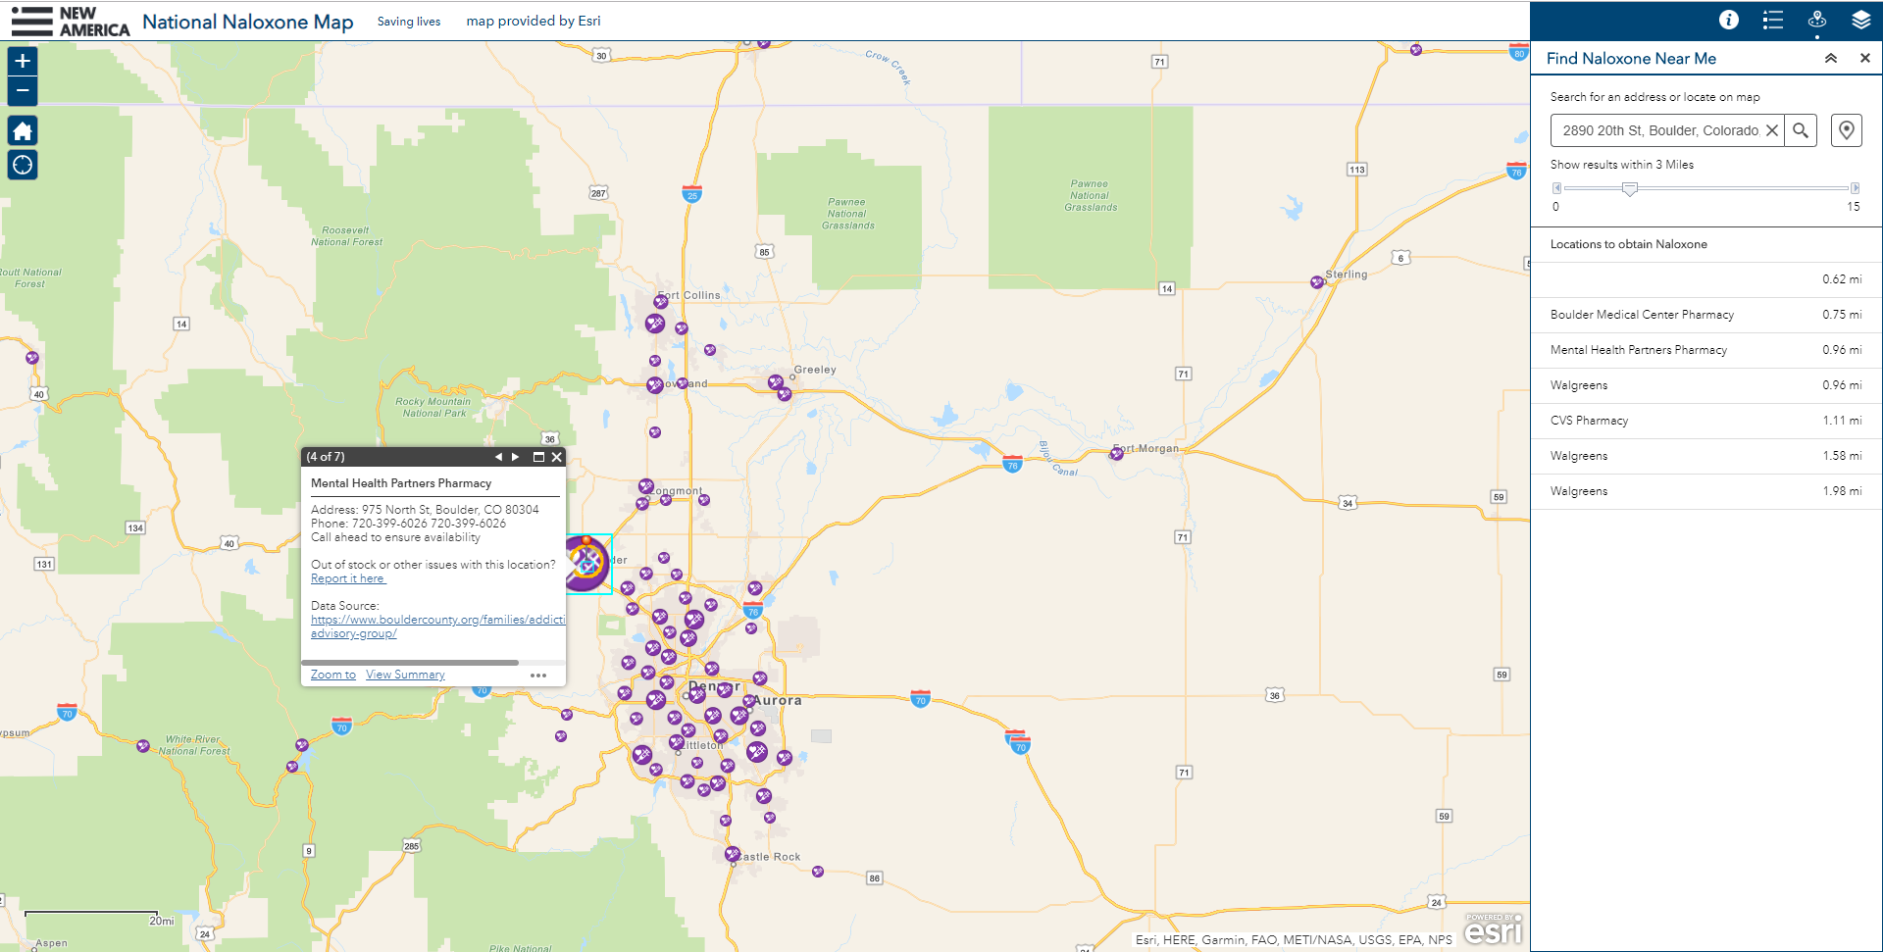Image resolution: width=1883 pixels, height=952 pixels.
Task: Set location using map pin button
Action: coord(1846,130)
